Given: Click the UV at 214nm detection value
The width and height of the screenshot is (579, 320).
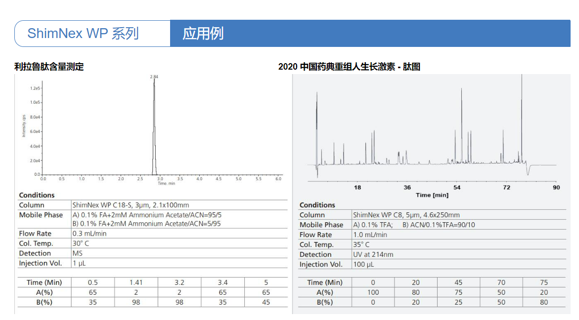Looking at the screenshot, I should point(373,254).
